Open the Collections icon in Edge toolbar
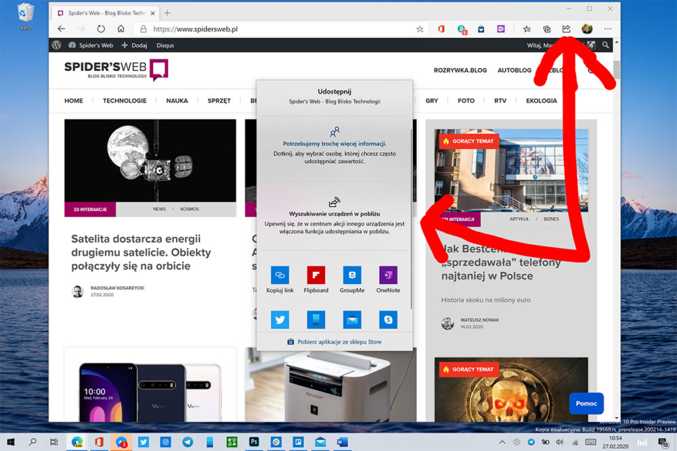Viewport: 677px width, 451px height. point(546,29)
